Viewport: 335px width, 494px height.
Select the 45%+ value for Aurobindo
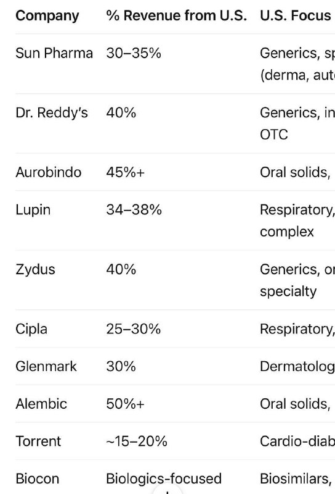(x=125, y=172)
